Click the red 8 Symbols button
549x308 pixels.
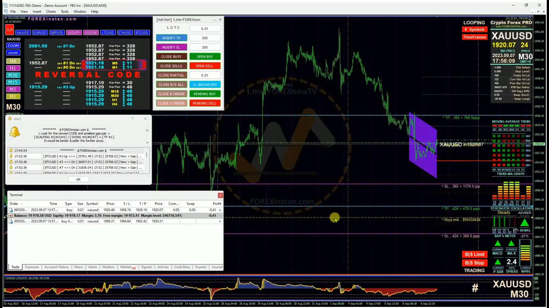coord(475,30)
